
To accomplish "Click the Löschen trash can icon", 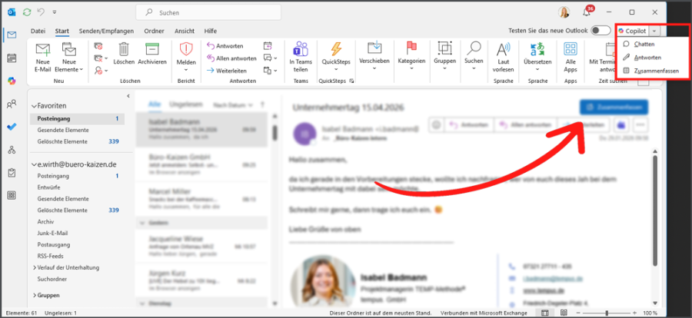I will 124,49.
